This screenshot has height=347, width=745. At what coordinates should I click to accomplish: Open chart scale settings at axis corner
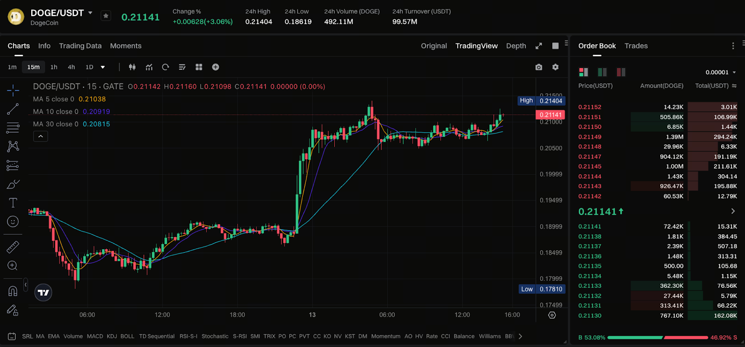coord(552,315)
